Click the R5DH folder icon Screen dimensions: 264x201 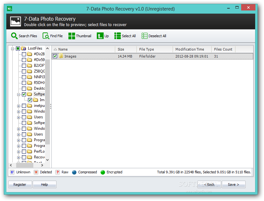coord(30,83)
